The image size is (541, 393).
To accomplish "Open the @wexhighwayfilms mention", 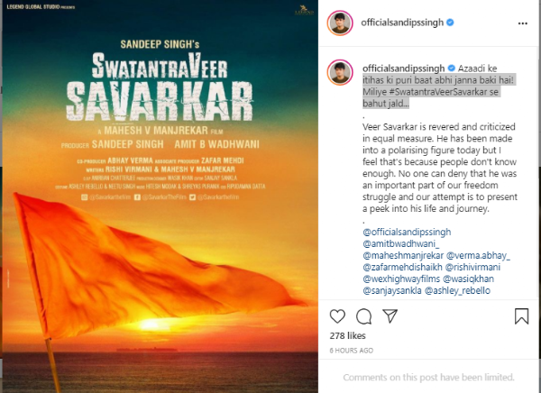I will pyautogui.click(x=401, y=279).
